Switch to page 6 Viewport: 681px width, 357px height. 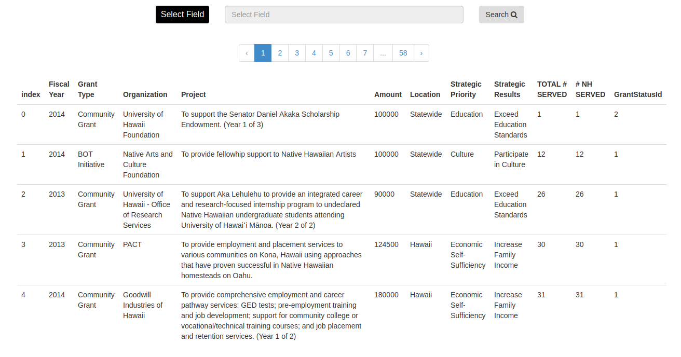[x=348, y=53]
